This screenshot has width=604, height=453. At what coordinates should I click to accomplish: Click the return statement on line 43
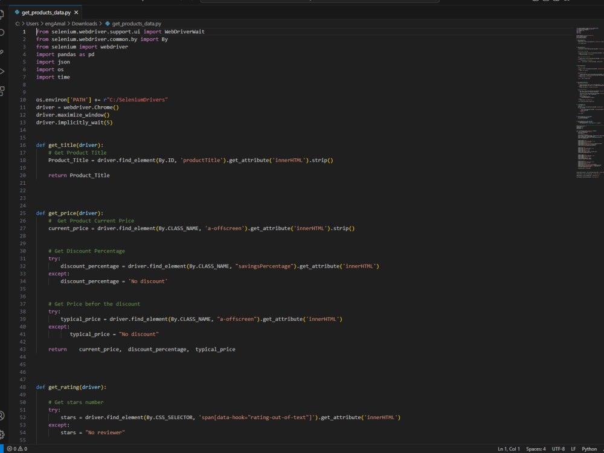(142, 349)
